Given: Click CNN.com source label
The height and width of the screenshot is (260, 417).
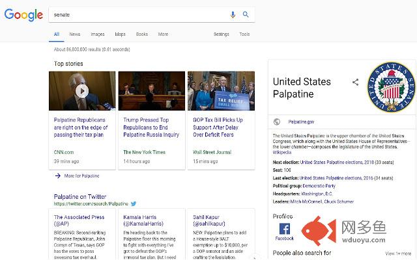Looking at the screenshot, I should tap(64, 152).
